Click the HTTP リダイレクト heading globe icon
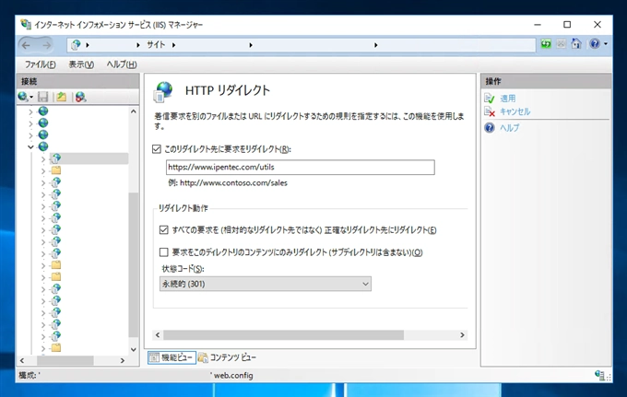The height and width of the screenshot is (397, 627). 163,91
